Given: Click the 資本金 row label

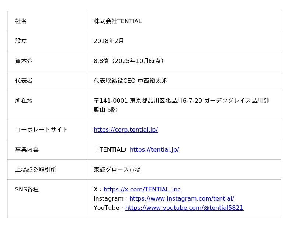Looking at the screenshot, I should point(24,61).
